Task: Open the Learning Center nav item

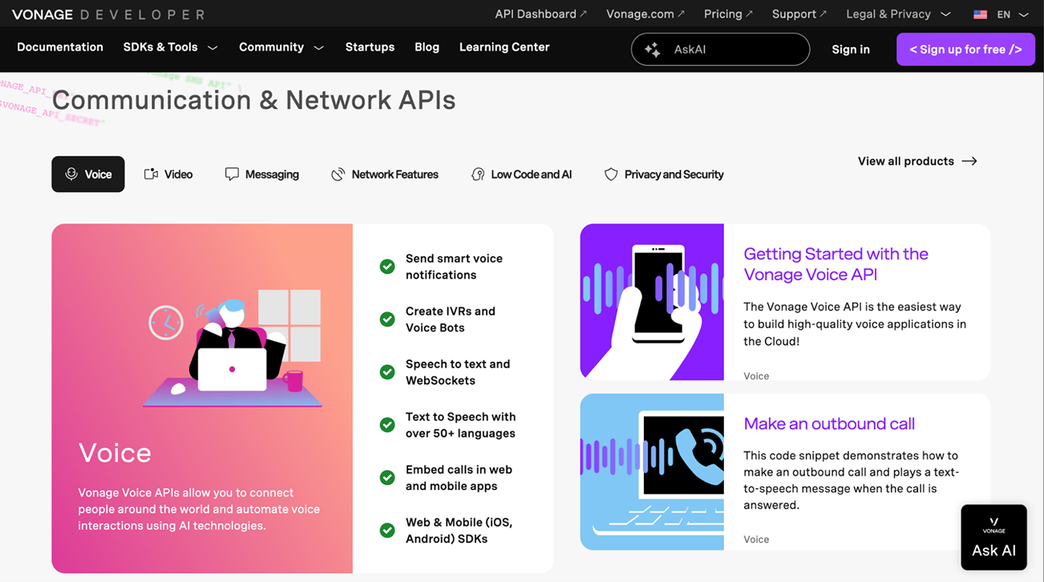Action: point(504,47)
